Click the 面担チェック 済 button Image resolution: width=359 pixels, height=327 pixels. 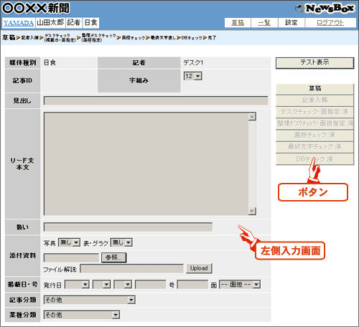[314, 136]
